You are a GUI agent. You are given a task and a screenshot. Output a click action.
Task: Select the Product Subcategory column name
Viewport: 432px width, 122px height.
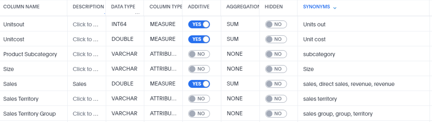click(30, 54)
